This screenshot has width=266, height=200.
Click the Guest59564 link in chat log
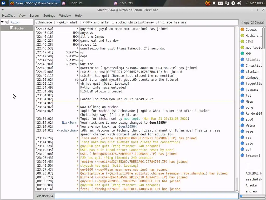[x=127, y=126]
